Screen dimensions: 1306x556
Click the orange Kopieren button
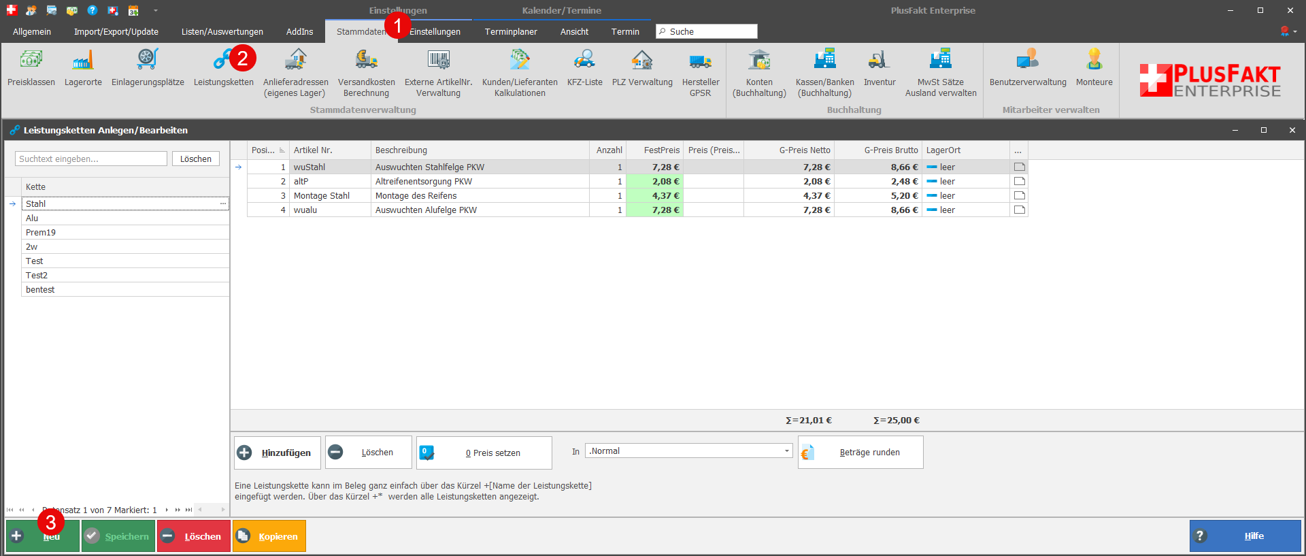tap(269, 536)
